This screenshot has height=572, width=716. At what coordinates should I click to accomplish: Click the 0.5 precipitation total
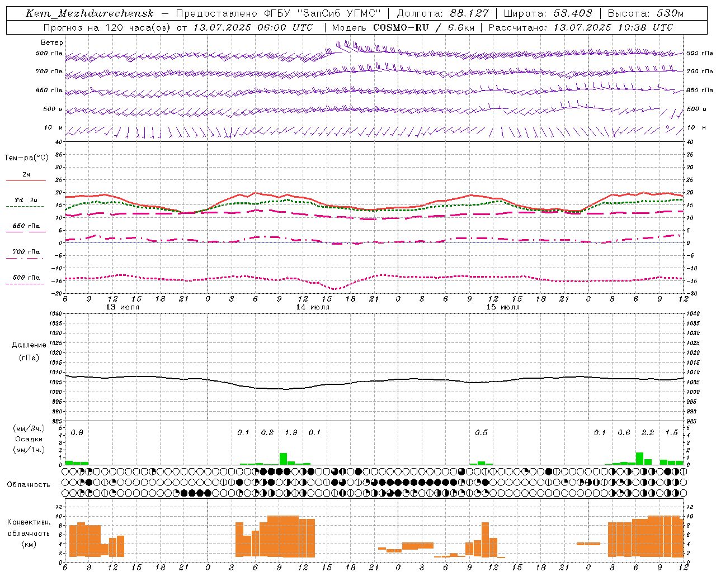click(481, 433)
